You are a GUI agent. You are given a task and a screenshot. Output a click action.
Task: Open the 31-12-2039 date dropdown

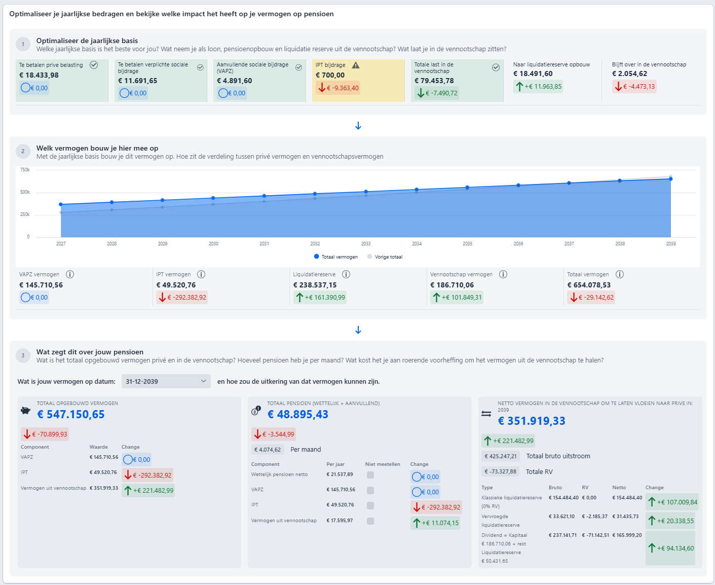[x=166, y=381]
